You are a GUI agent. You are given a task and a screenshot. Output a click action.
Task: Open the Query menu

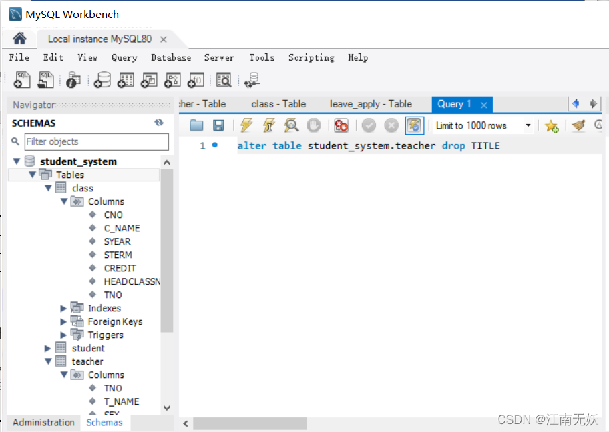tap(124, 57)
